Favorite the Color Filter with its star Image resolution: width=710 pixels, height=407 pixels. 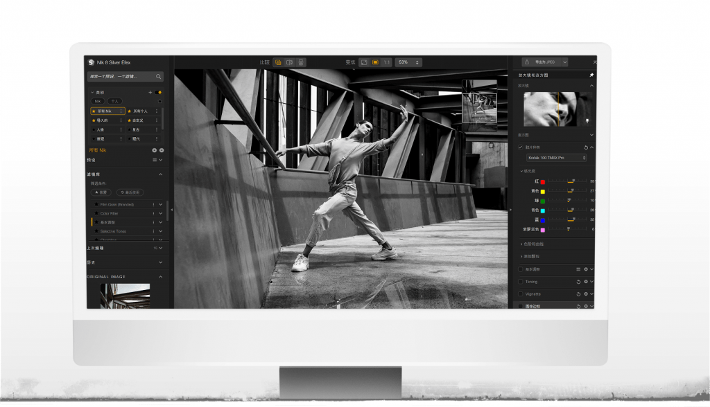coord(96,213)
